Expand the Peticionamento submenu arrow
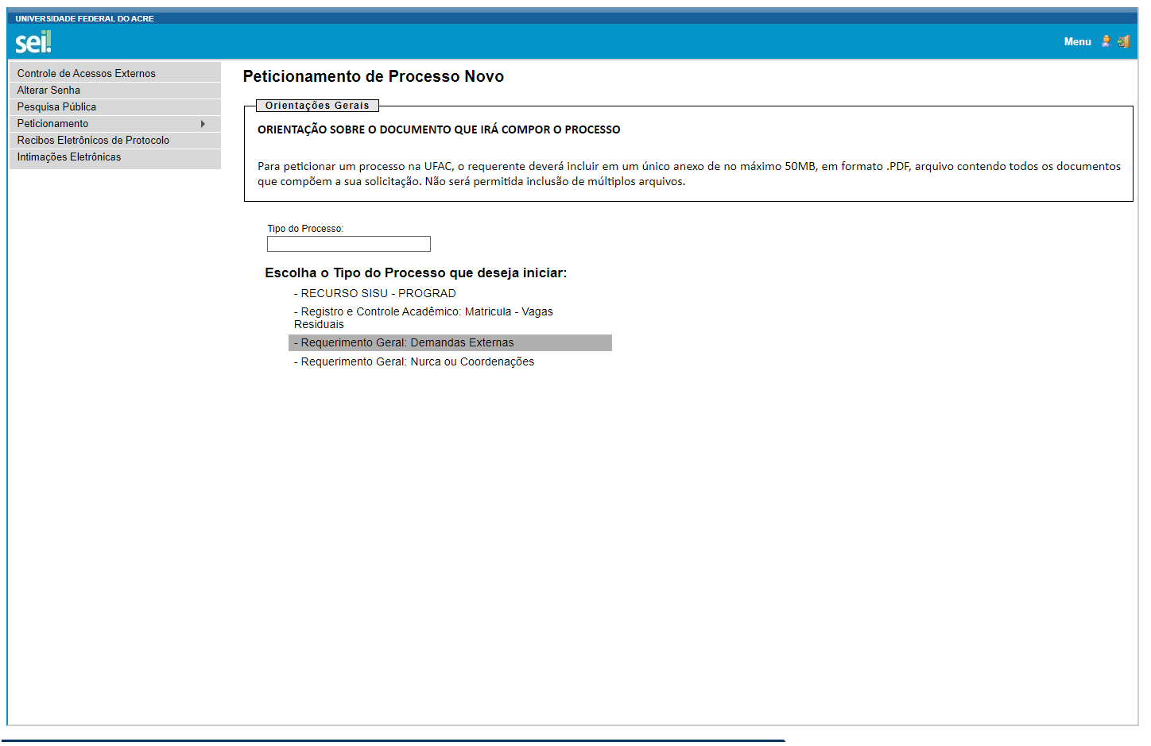Image resolution: width=1151 pixels, height=746 pixels. 203,124
